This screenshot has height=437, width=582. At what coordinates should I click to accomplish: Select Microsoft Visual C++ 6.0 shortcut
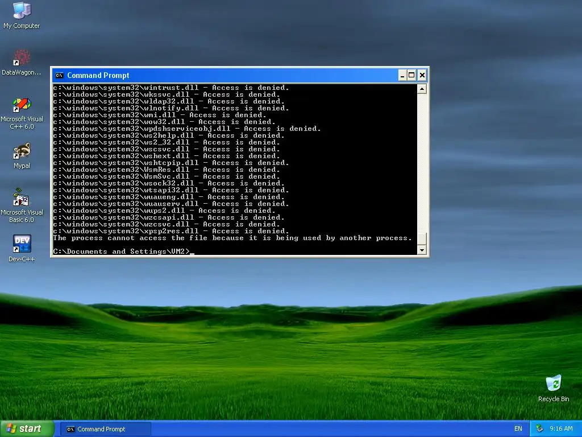[x=22, y=113]
